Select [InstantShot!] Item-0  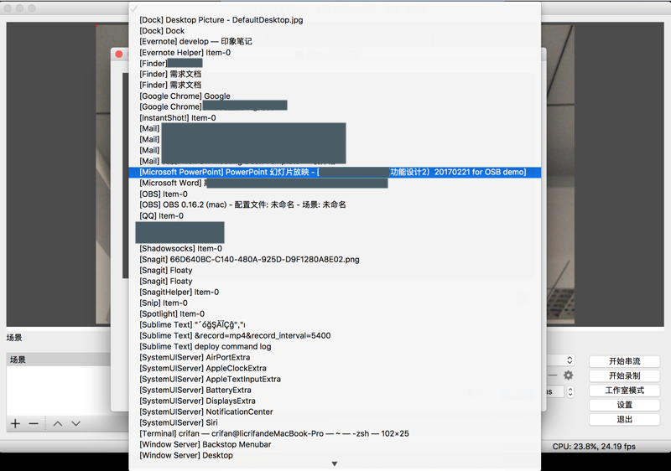335,118
